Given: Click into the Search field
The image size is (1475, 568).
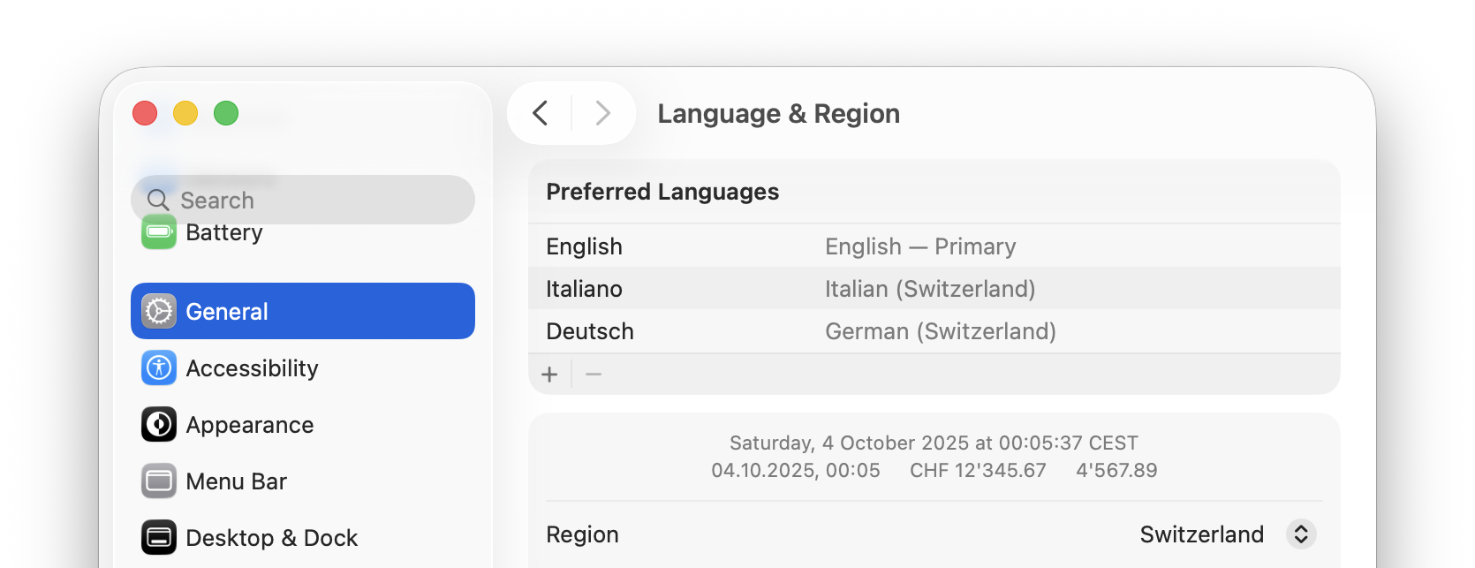Looking at the screenshot, I should click(318, 200).
